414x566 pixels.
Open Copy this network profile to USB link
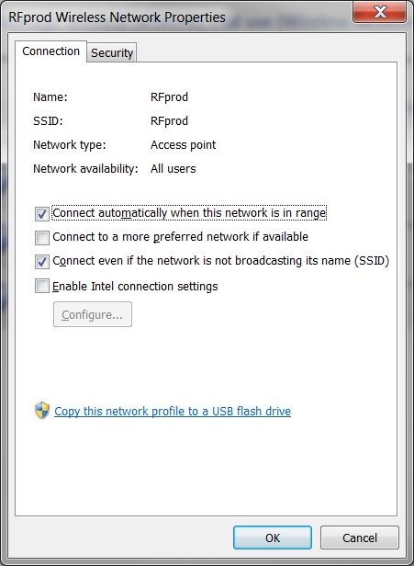(173, 411)
